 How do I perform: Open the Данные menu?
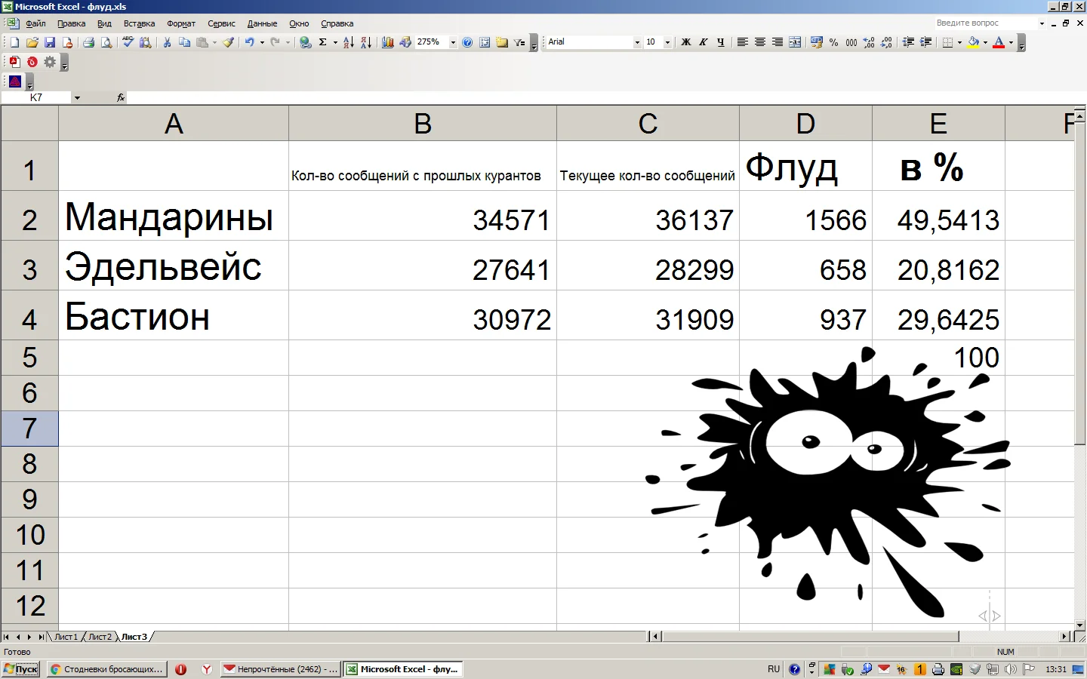(x=262, y=24)
